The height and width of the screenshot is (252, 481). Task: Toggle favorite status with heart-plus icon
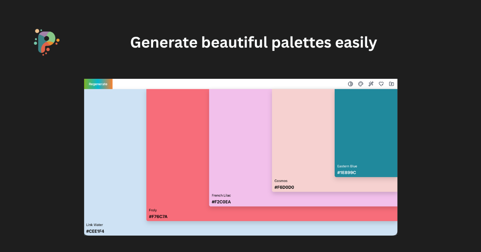coord(381,84)
